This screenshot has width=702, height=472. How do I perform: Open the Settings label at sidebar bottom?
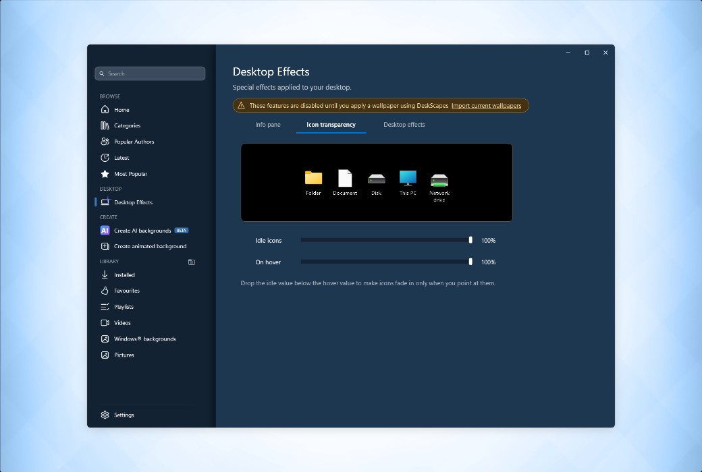coord(124,415)
